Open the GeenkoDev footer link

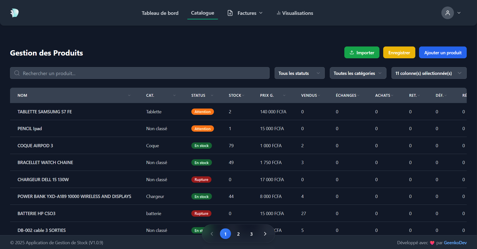(455, 243)
